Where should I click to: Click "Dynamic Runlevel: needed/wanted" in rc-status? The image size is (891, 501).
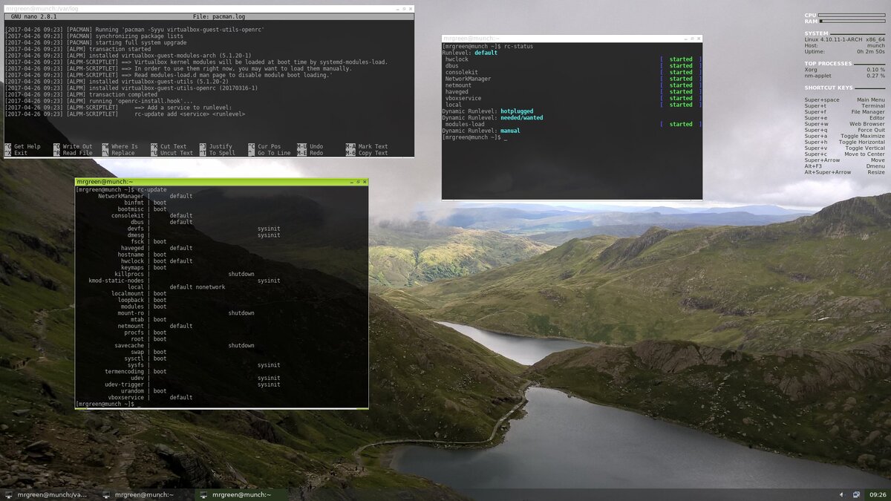click(x=492, y=118)
